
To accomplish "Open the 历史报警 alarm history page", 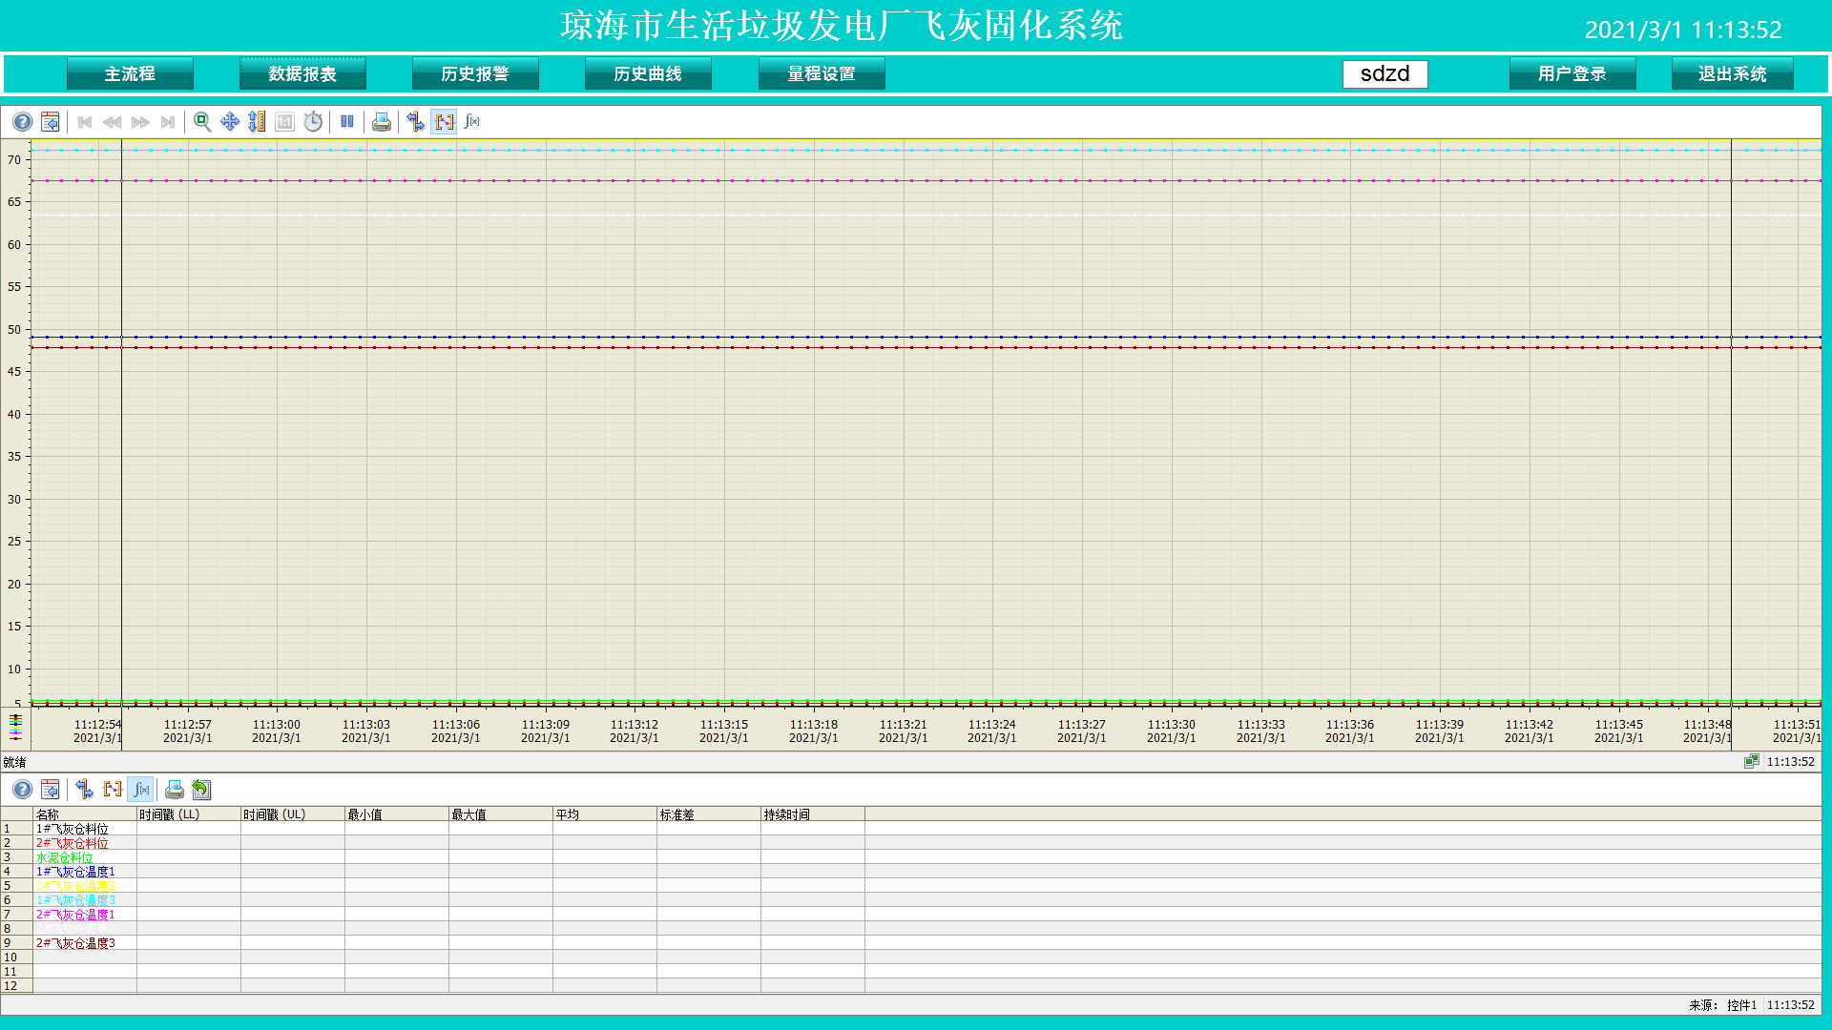I will click(475, 74).
